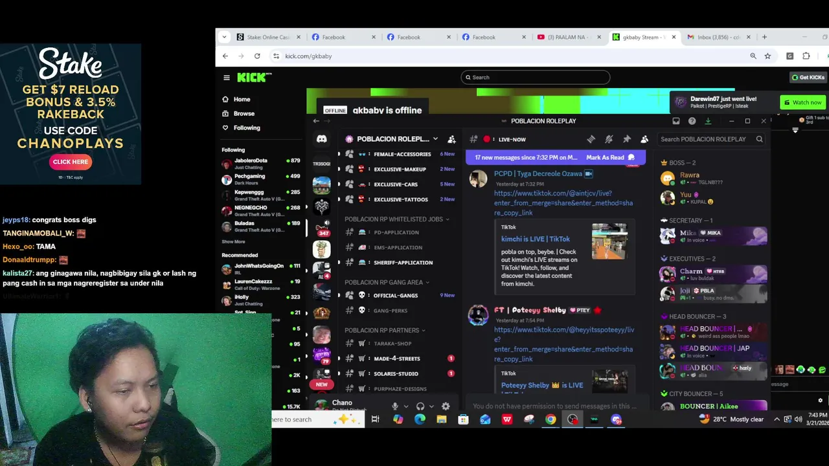
Task: Collapse POBLACION RP WHITELISTED JOBS category
Action: pos(397,219)
